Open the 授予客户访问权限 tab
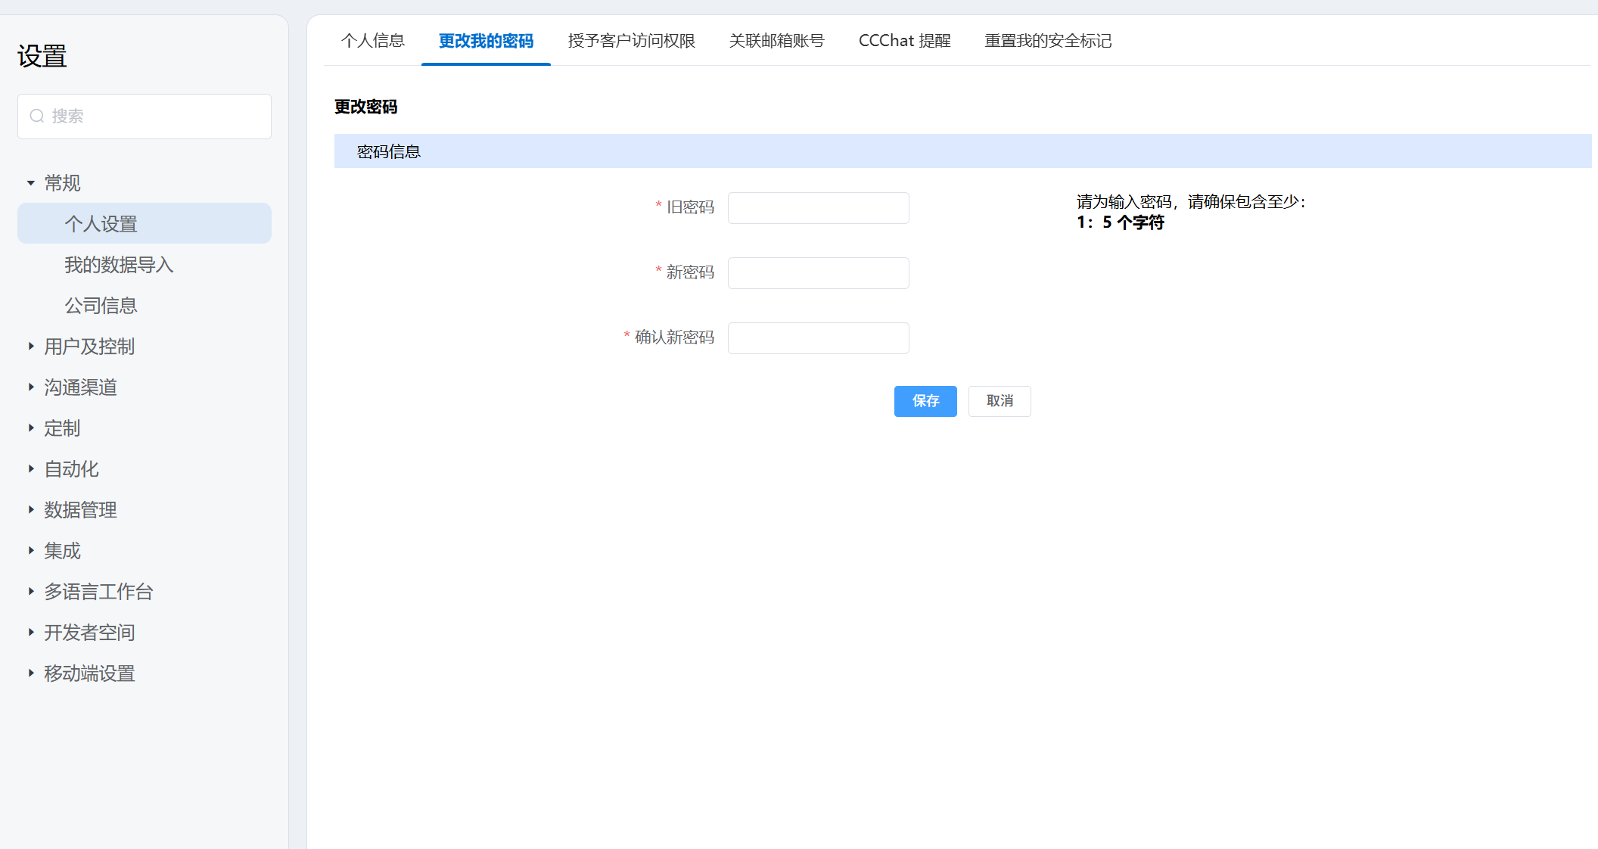This screenshot has height=849, width=1598. 631,41
